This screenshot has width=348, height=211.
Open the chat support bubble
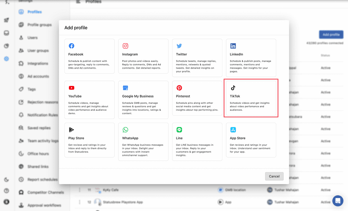click(338, 201)
